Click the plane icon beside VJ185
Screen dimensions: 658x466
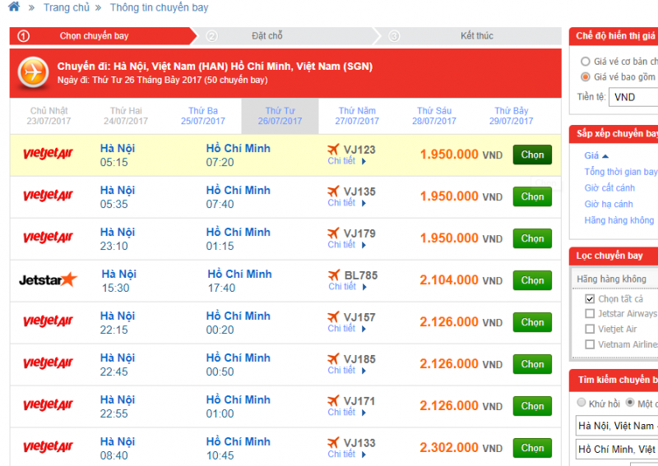pyautogui.click(x=333, y=358)
